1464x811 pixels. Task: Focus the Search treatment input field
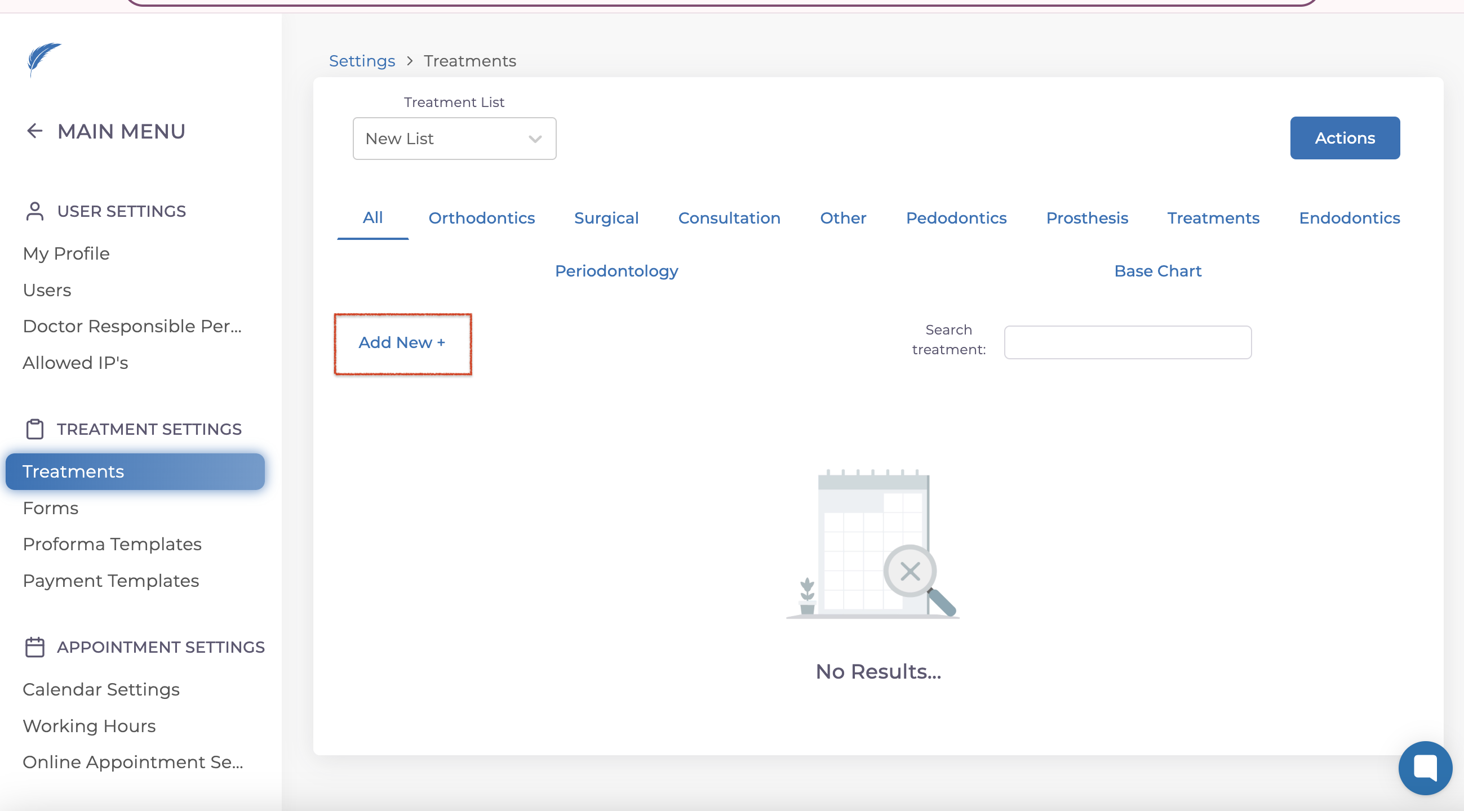(x=1127, y=342)
